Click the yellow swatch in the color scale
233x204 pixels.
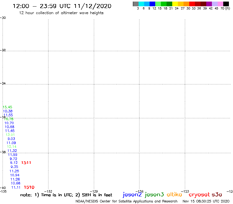click(x=175, y=4)
